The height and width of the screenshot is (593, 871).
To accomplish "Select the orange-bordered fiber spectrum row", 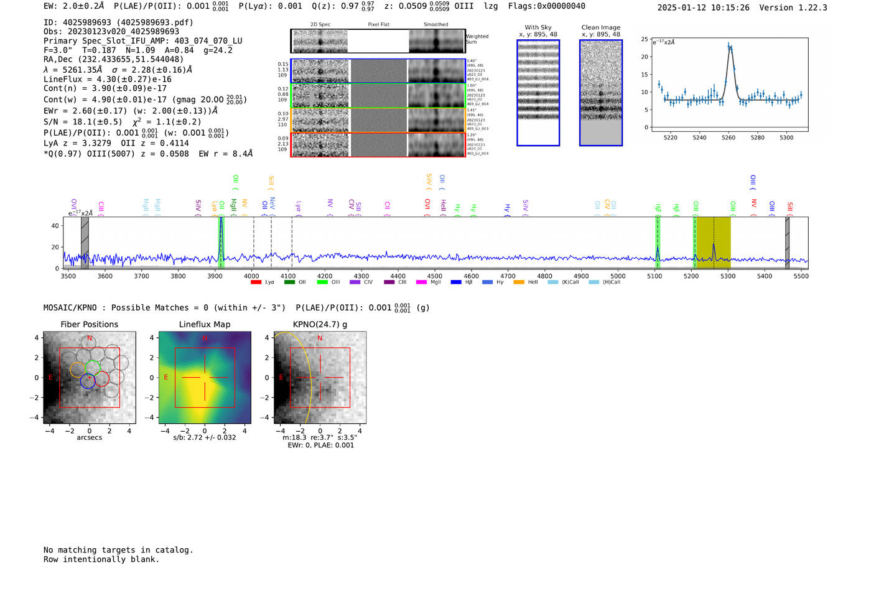I will point(378,120).
